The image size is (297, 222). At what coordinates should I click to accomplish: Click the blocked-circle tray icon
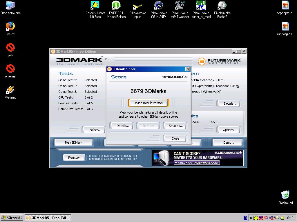[x=261, y=218]
